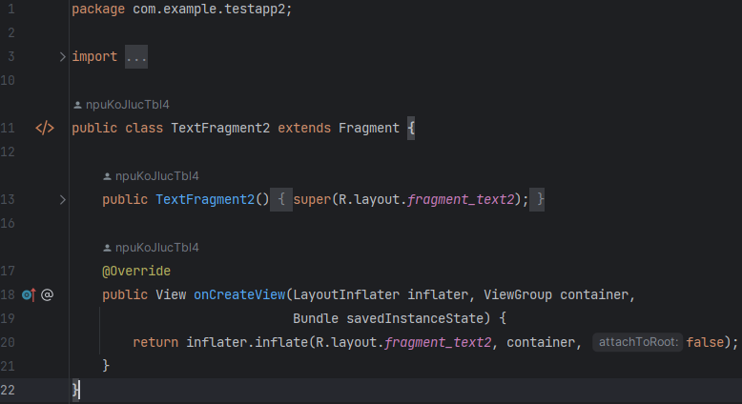Click fragment_text2 in the return statement

[x=438, y=342]
